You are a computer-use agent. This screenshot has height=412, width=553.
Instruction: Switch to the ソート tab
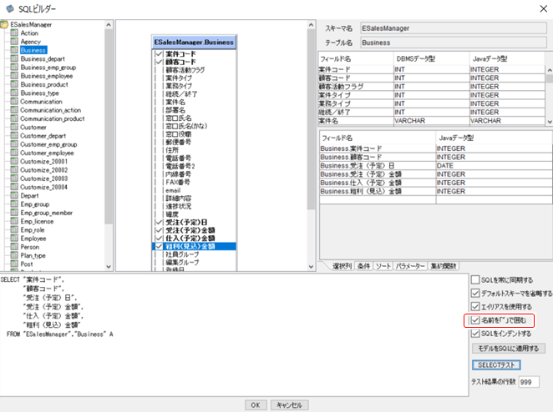point(383,266)
